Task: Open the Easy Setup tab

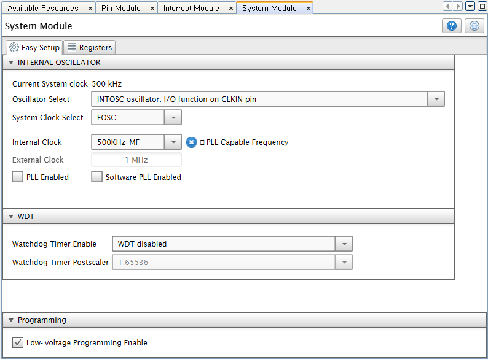Action: pos(34,47)
